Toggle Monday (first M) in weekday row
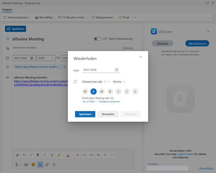216x173 pixels. pyautogui.click(x=85, y=91)
